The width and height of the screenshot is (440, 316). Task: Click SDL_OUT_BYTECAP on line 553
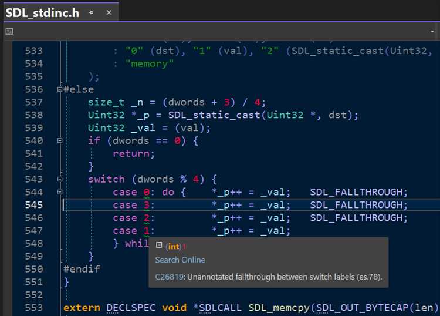363,308
